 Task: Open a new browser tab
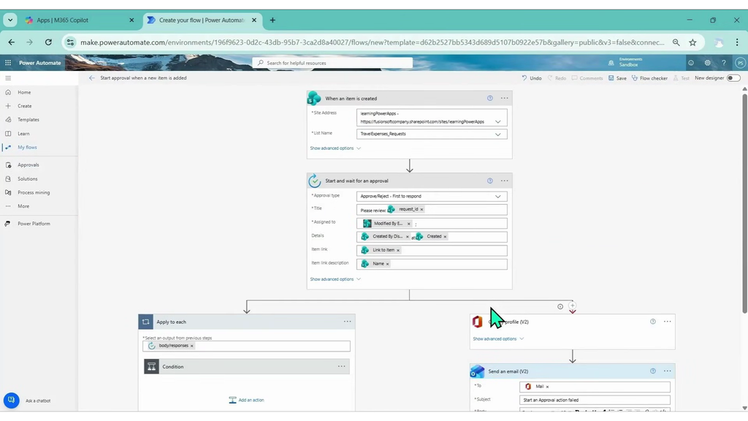tap(272, 20)
